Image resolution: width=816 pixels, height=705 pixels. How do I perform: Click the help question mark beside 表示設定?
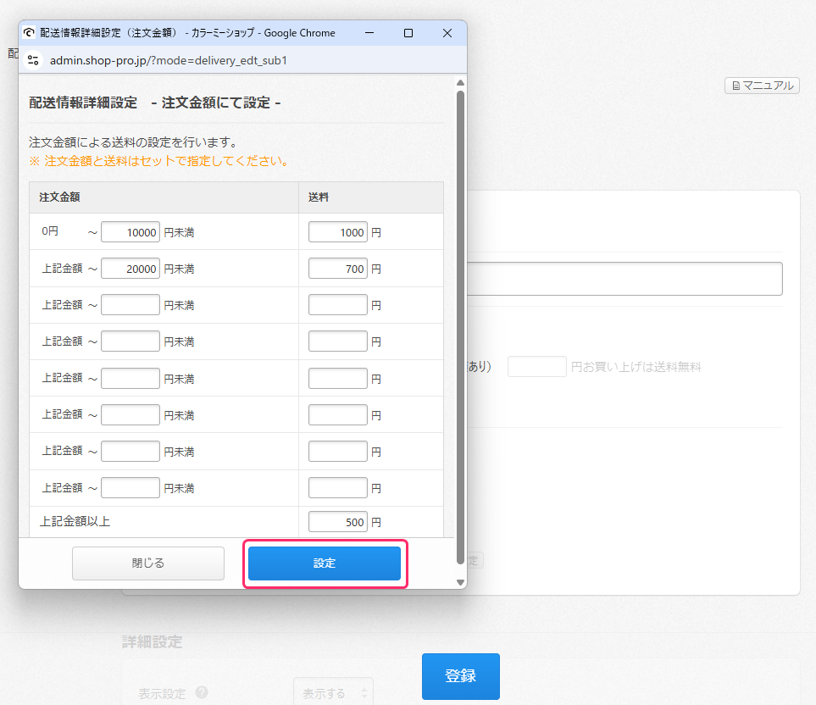coord(202,692)
